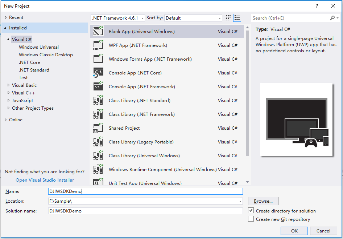Click the Class Library (Legacy Portable) icon
The width and height of the screenshot is (343, 239).
[98, 142]
